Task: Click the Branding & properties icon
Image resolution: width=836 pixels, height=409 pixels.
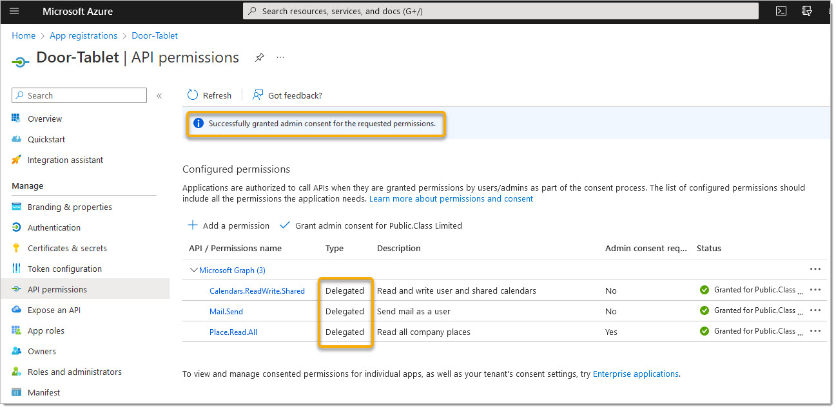Action: [16, 207]
